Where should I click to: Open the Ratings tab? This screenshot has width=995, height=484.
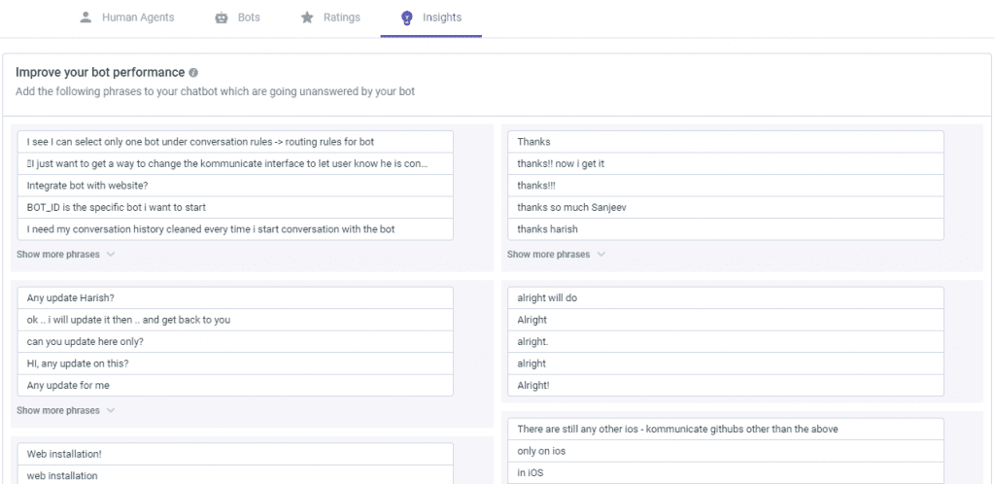330,17
